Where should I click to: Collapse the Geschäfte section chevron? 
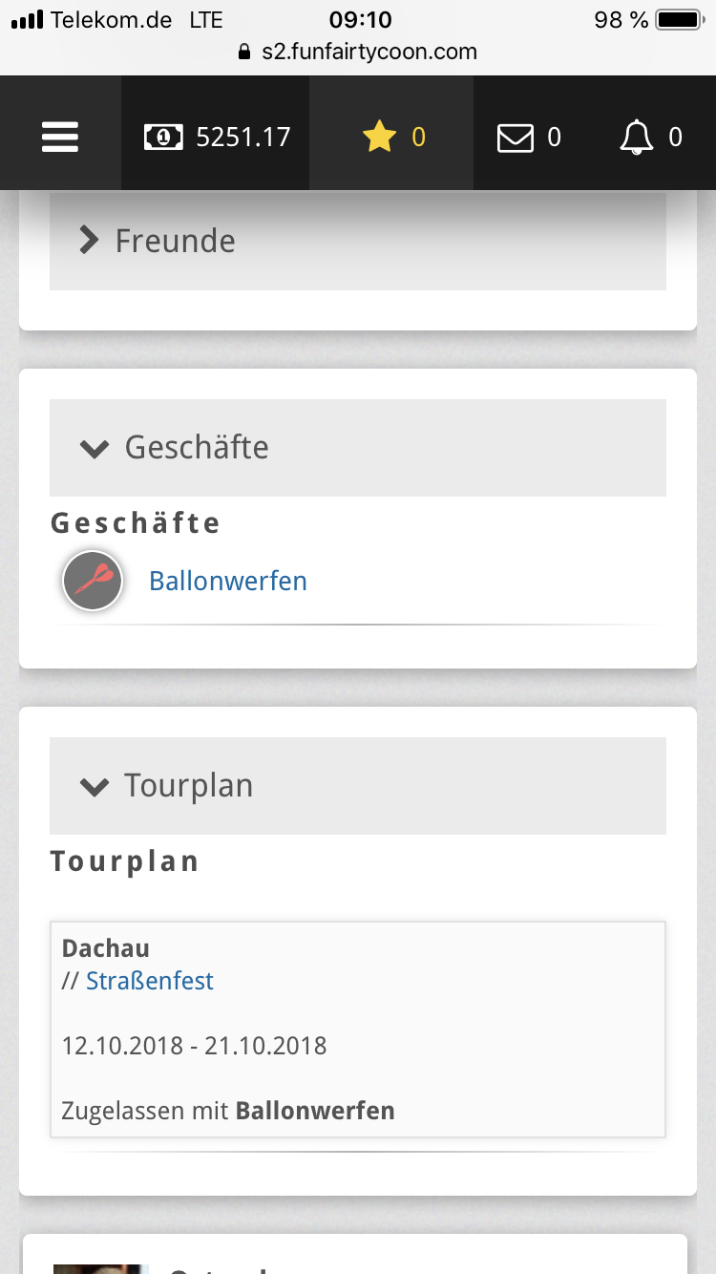(95, 448)
